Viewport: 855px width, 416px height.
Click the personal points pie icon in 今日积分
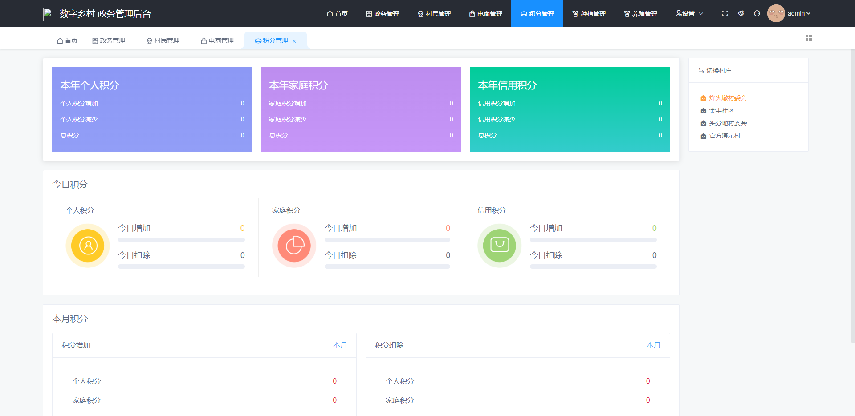(x=87, y=246)
